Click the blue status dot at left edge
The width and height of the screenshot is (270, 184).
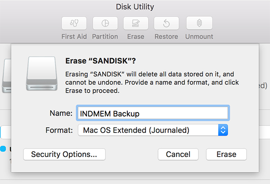point(3,148)
